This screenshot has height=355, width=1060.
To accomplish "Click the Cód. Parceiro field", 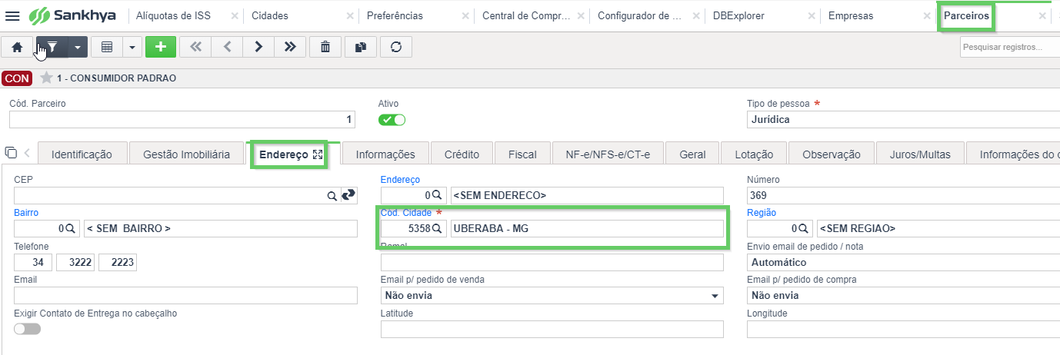I will point(182,119).
